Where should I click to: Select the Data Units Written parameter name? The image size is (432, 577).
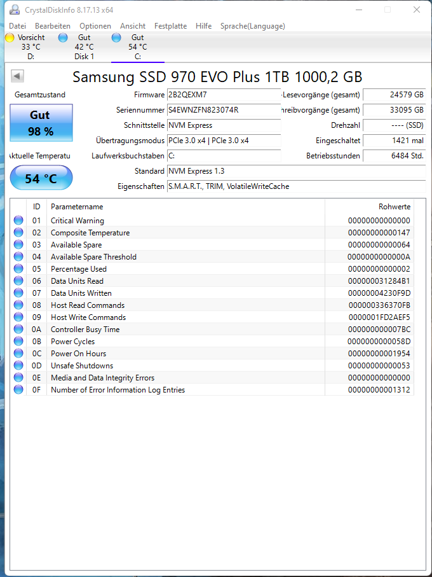(81, 293)
